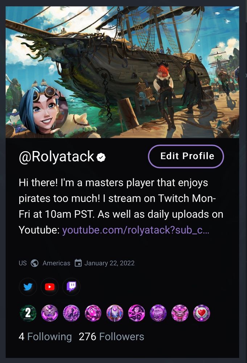The image size is (247, 363).
Task: Select the heart badge at end of row
Action: coord(202,313)
